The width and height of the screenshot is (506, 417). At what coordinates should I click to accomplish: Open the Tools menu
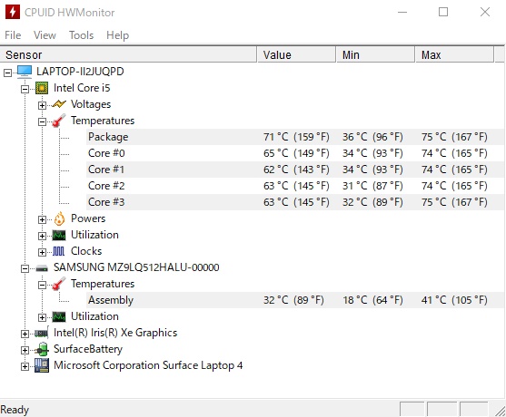pos(82,34)
